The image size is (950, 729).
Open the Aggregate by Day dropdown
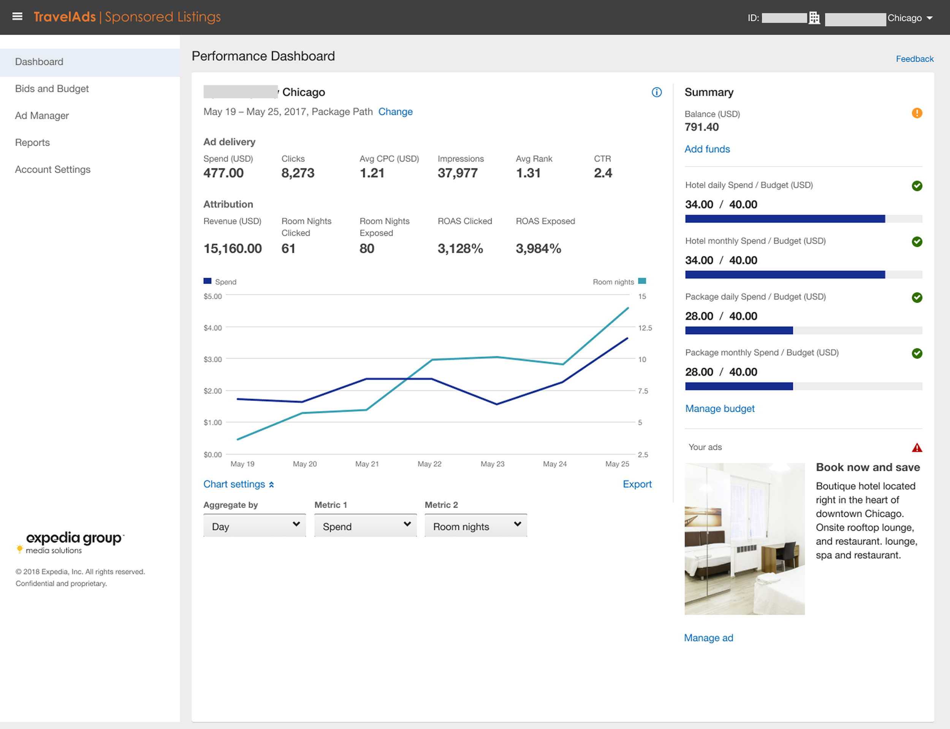(x=255, y=526)
